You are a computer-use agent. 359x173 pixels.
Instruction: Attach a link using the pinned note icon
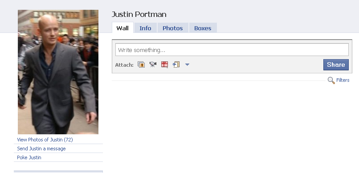[176, 64]
